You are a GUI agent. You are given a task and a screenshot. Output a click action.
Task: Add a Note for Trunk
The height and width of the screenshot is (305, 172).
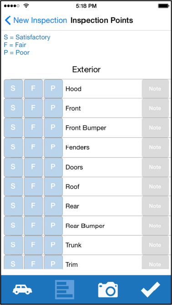pos(155,245)
